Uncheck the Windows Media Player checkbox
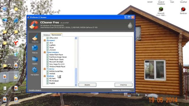 pyautogui.click(x=48, y=67)
